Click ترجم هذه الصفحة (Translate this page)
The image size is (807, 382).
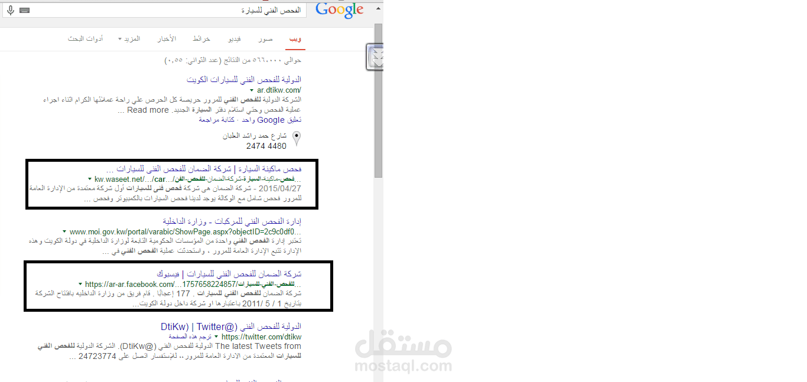point(190,337)
